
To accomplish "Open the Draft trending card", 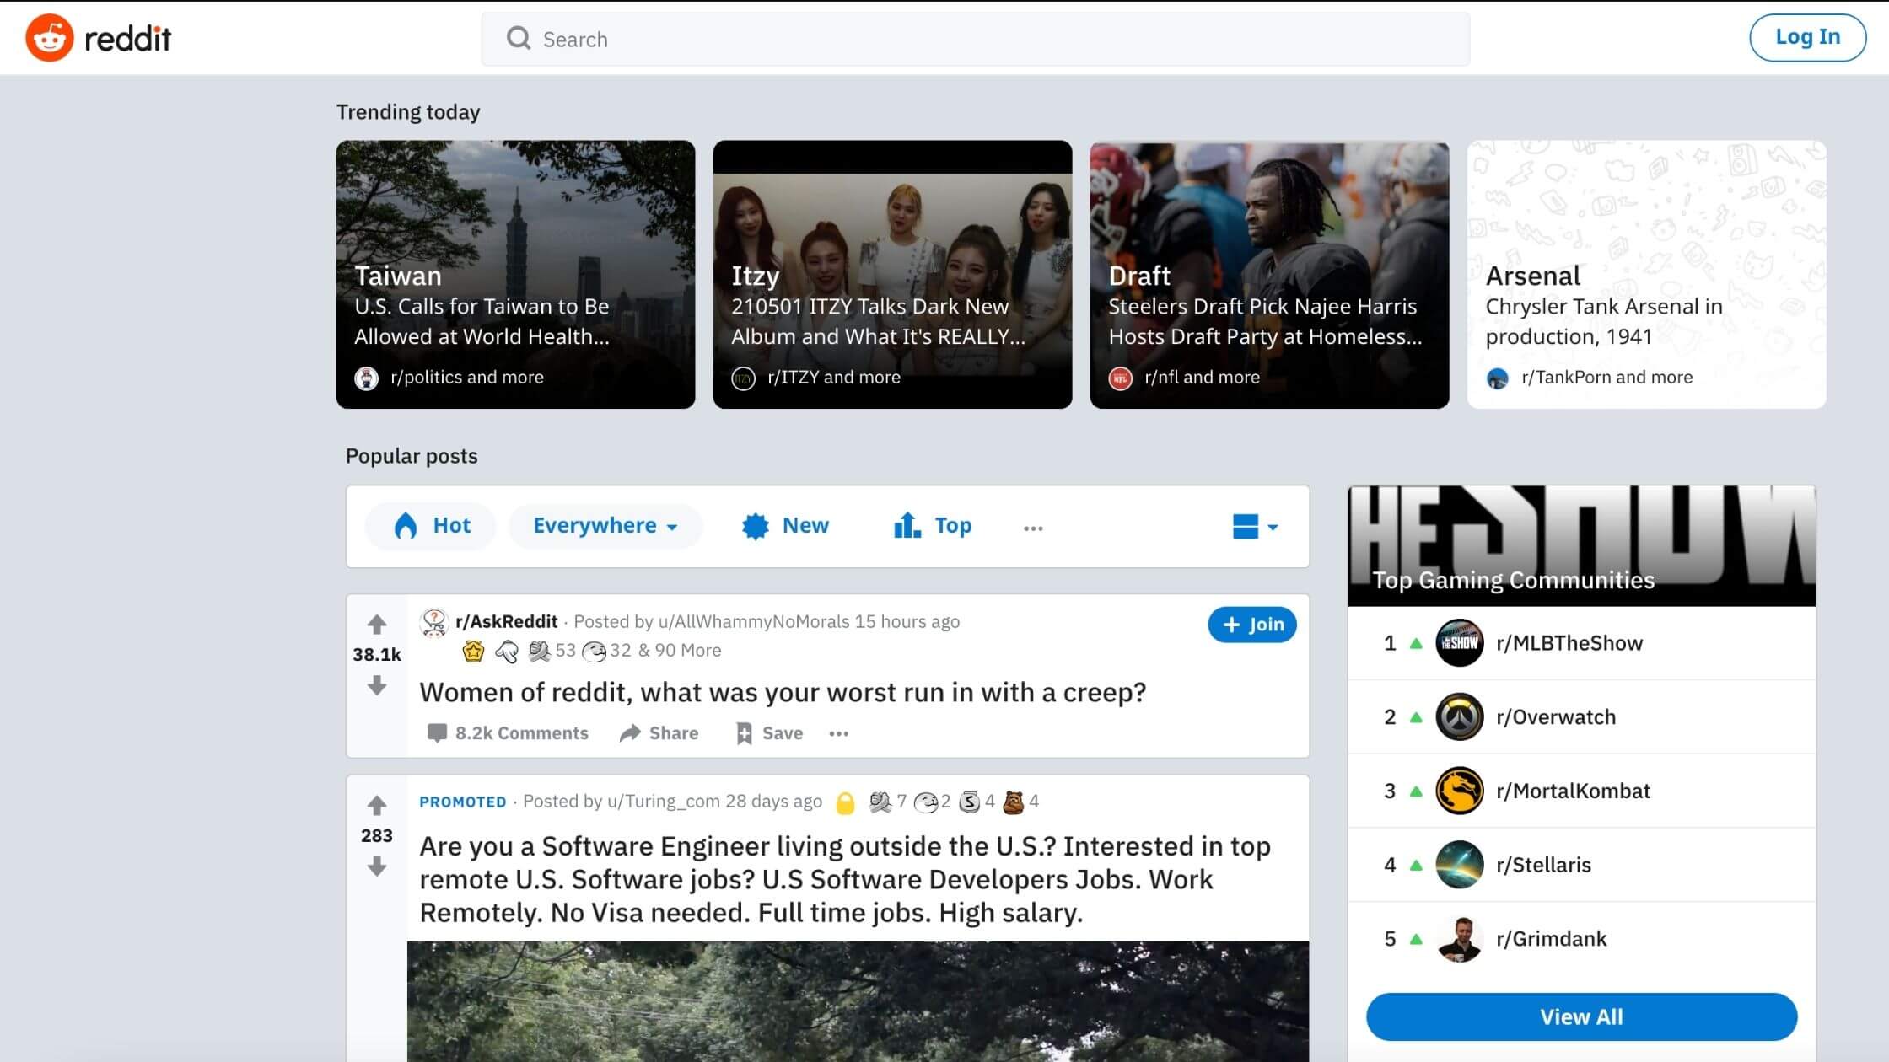I will (x=1269, y=274).
